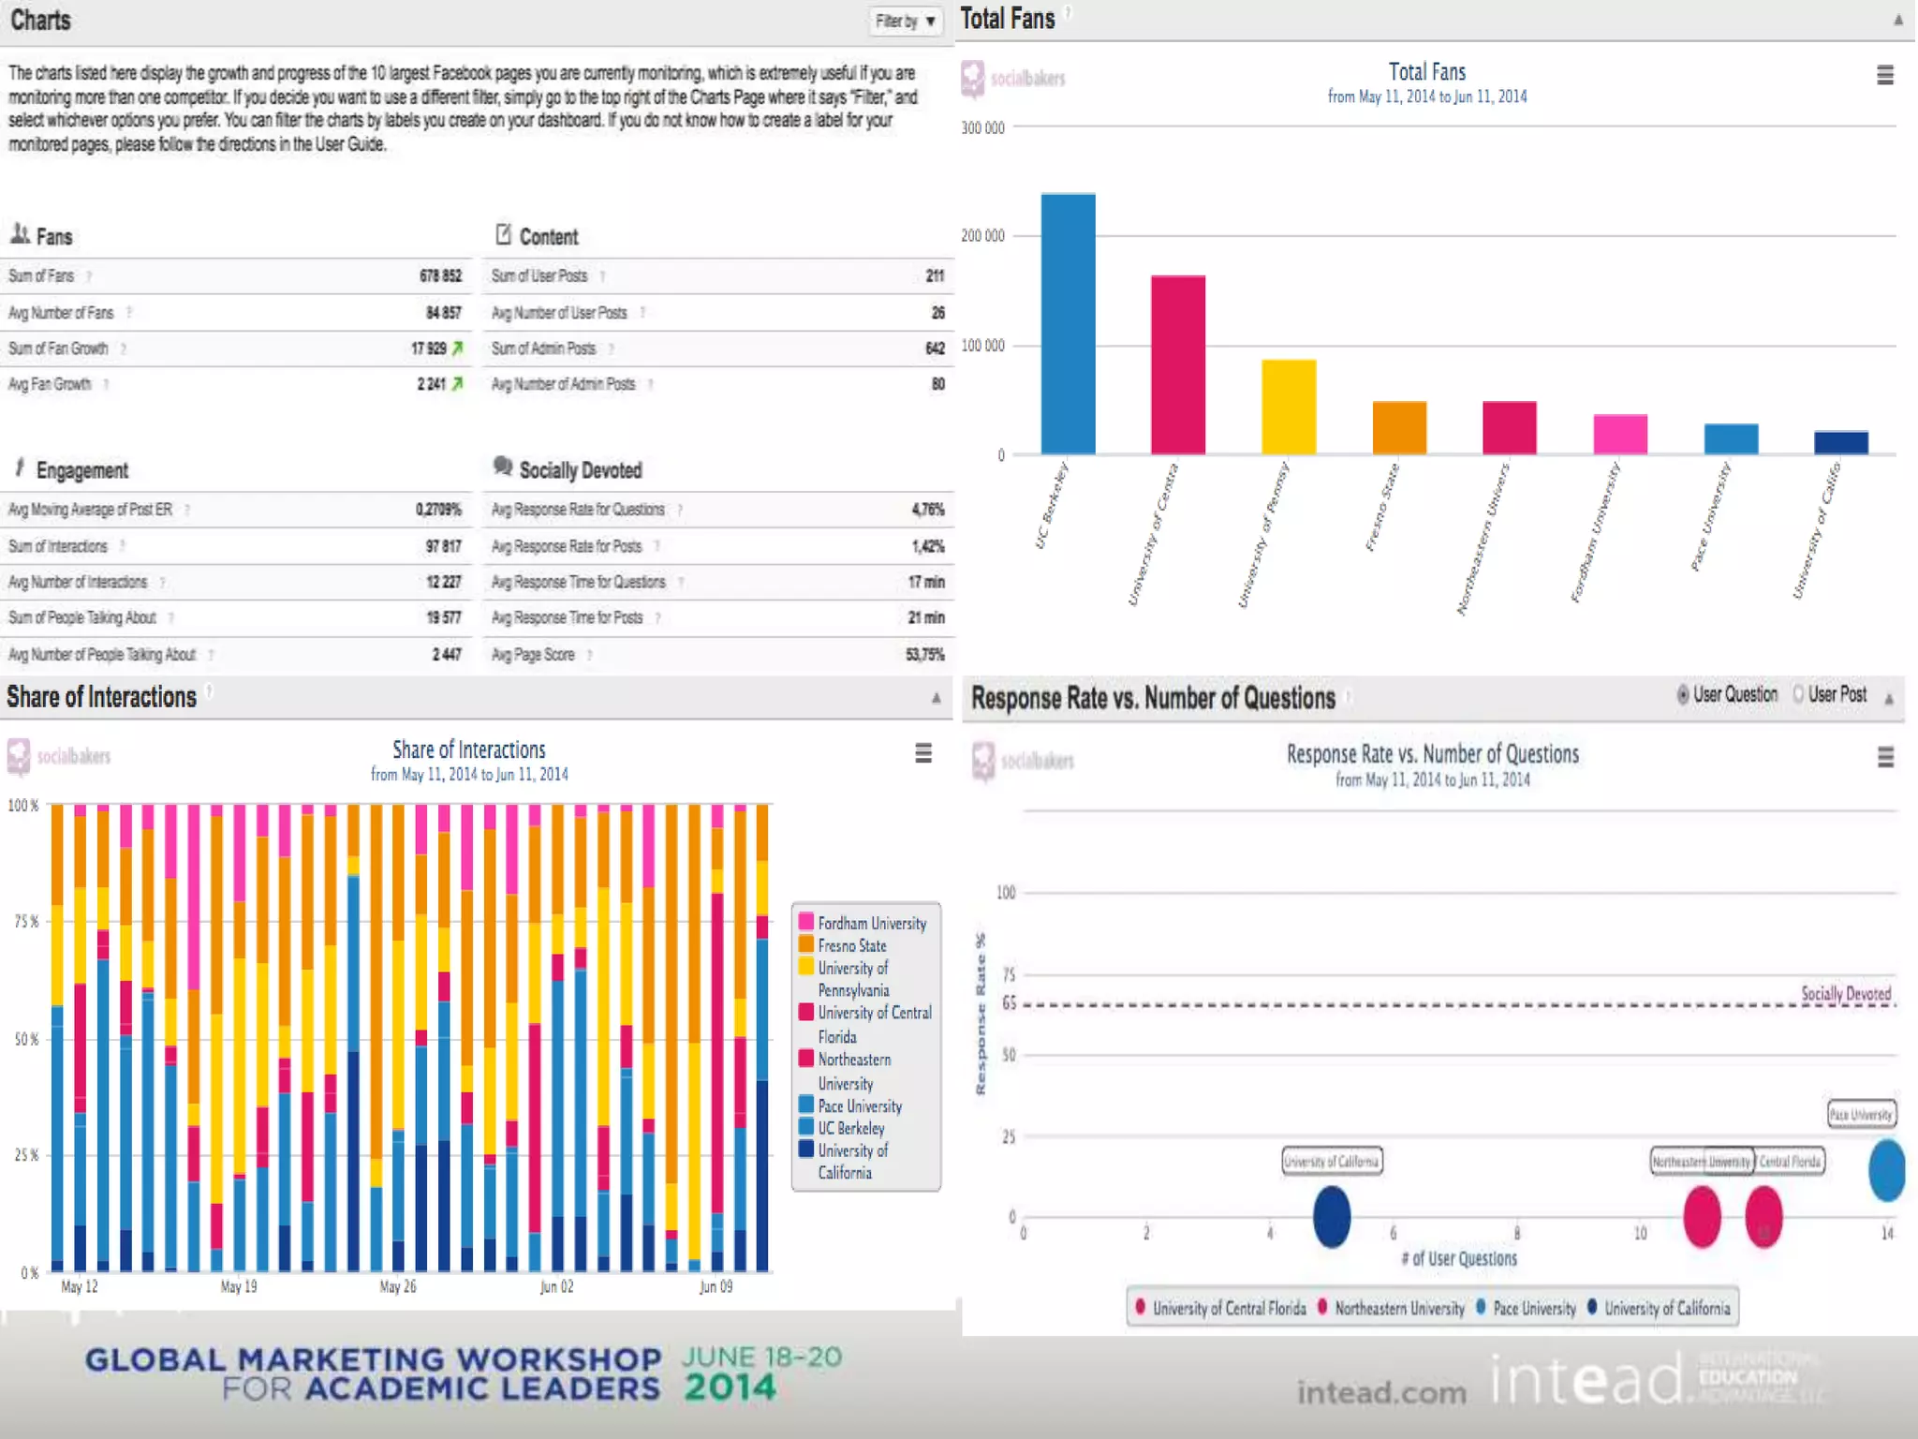Click the socialbakers logo in Total Fans chart

(1012, 79)
